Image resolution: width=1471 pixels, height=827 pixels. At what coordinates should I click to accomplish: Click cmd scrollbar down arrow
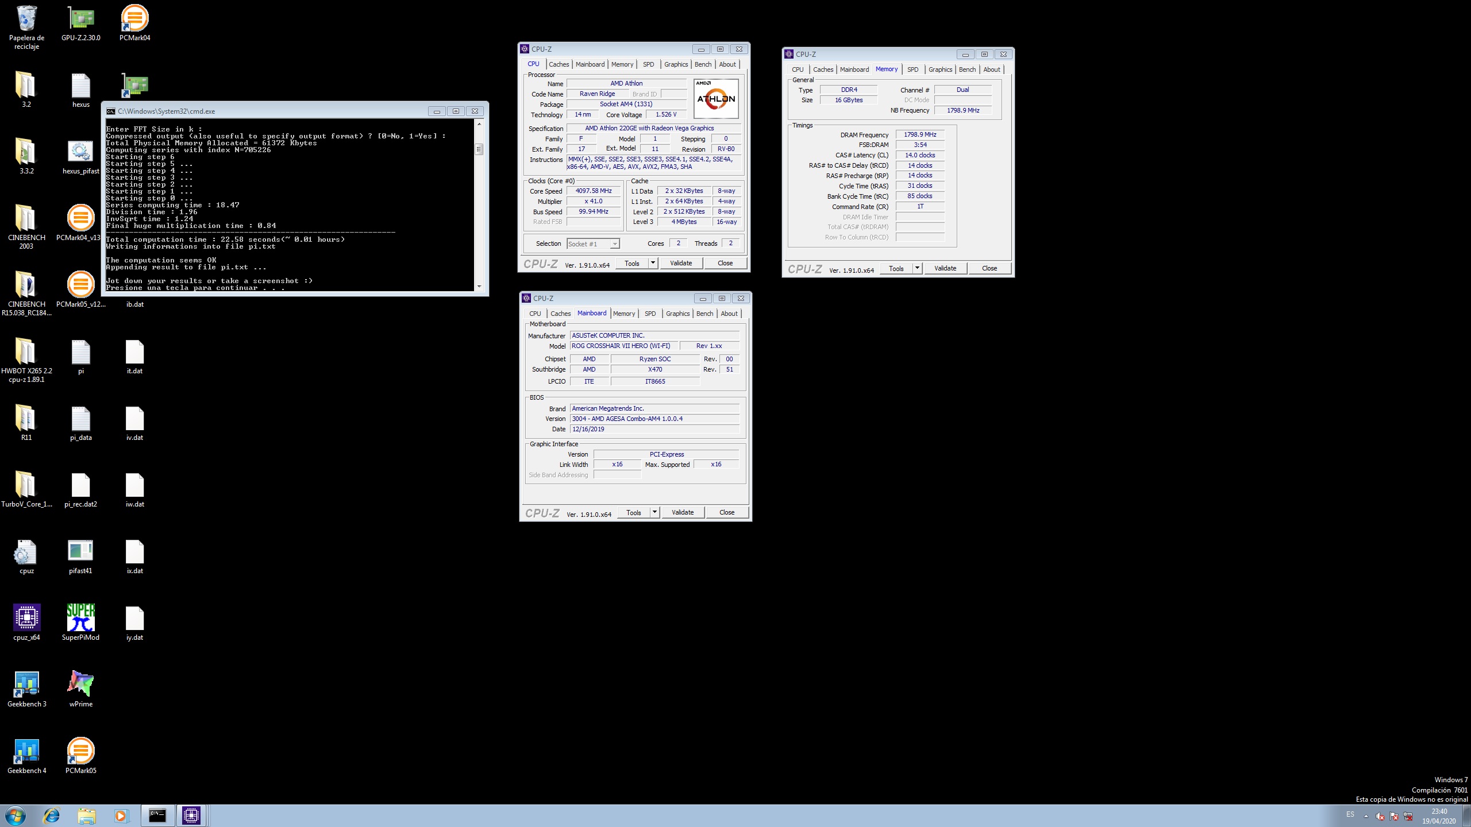[x=479, y=286]
